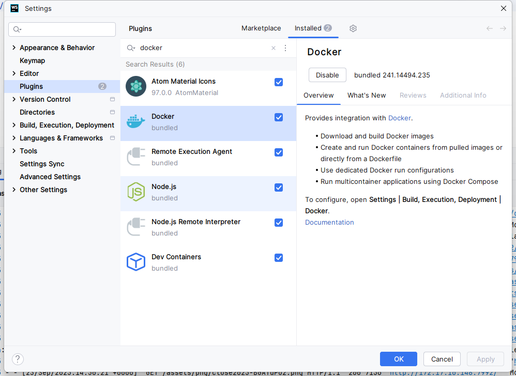This screenshot has width=516, height=376.
Task: Uncheck the Atom Material Icons plugin checkbox
Action: point(279,82)
